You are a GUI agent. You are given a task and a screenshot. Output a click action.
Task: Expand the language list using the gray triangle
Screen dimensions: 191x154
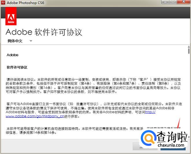click(x=31, y=41)
